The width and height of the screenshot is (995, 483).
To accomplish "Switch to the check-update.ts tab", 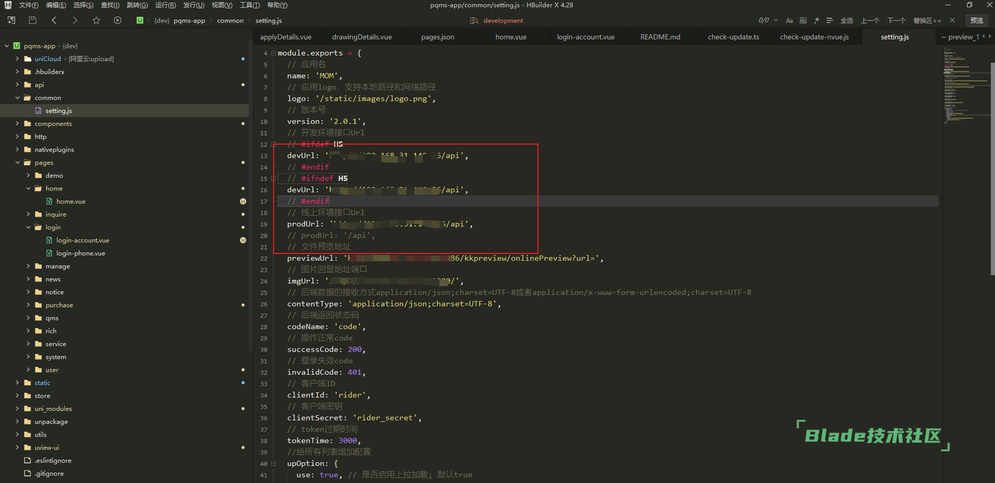I will [733, 37].
